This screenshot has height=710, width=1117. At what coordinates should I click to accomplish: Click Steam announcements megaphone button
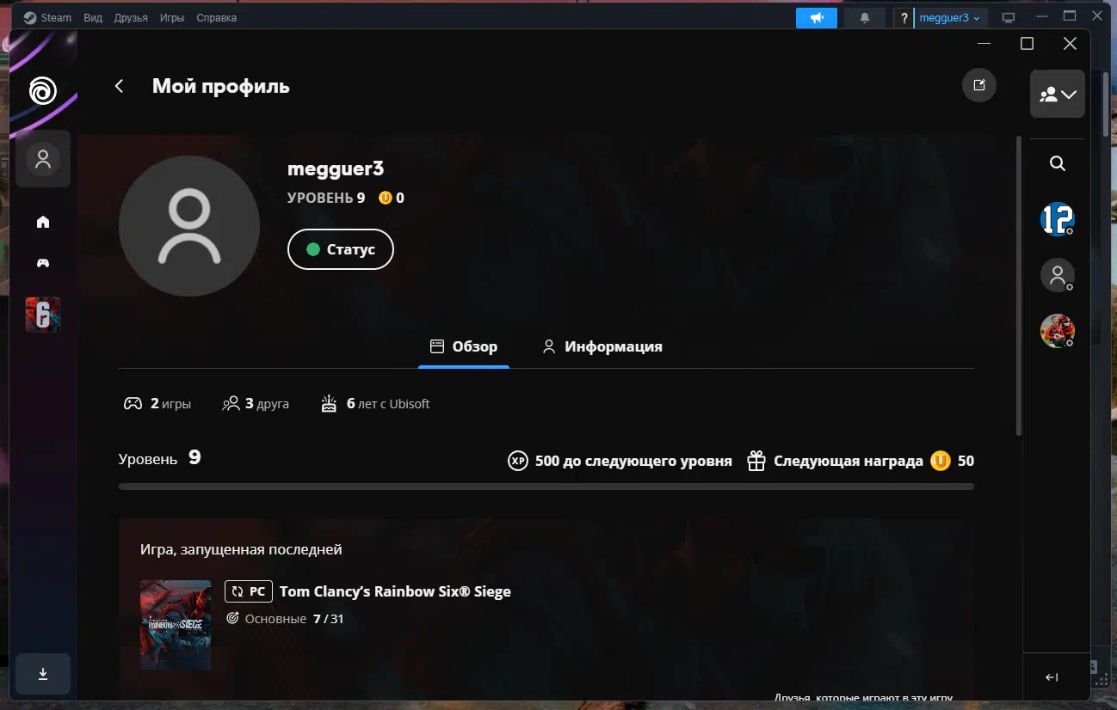click(817, 18)
